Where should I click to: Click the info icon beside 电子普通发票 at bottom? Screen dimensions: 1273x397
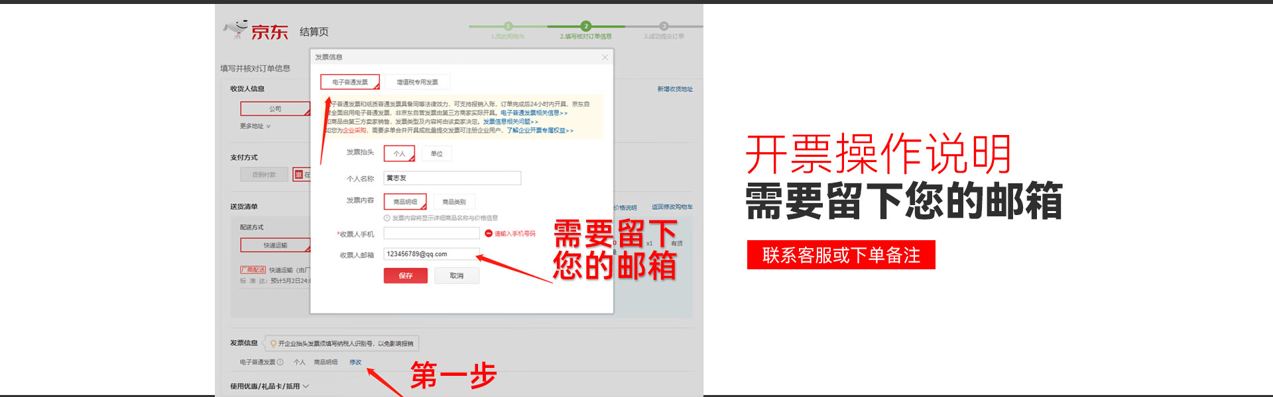click(280, 363)
